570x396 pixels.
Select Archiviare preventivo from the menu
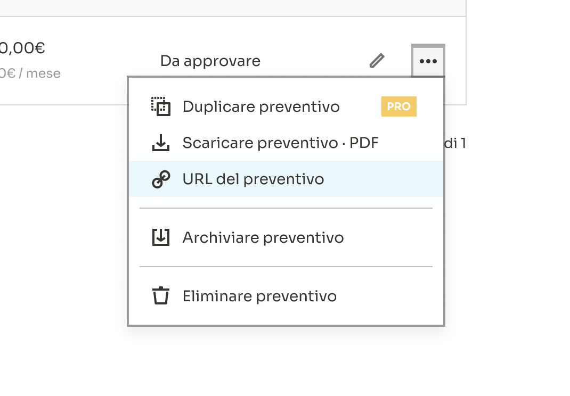[x=263, y=237]
